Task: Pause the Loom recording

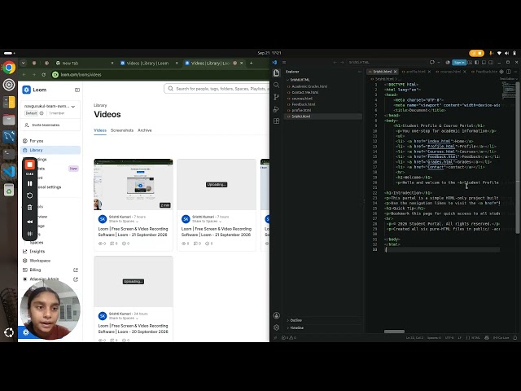Action: 29,183
